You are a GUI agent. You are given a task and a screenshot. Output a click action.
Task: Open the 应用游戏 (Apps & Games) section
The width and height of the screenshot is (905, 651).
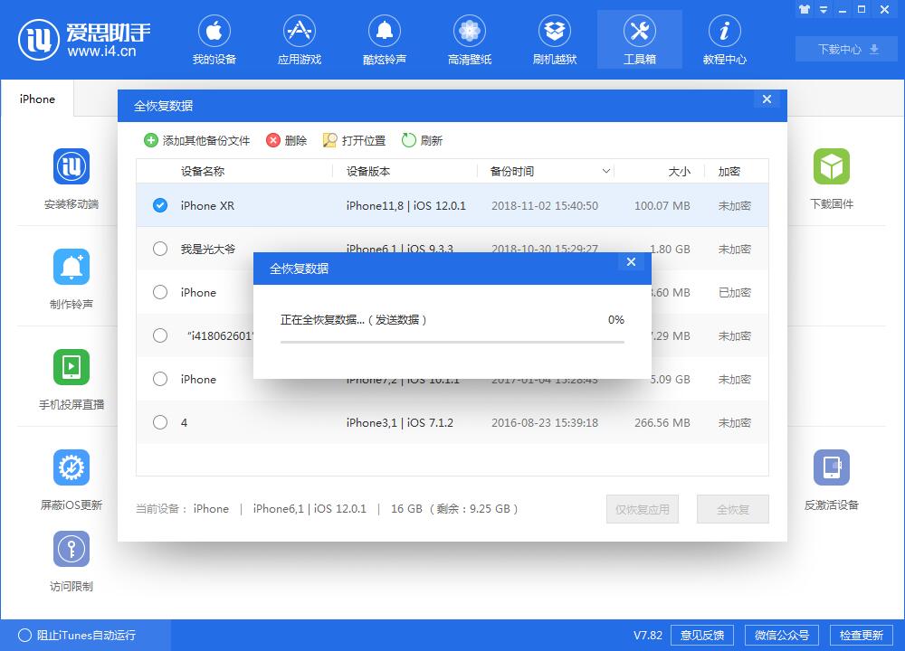pos(300,39)
